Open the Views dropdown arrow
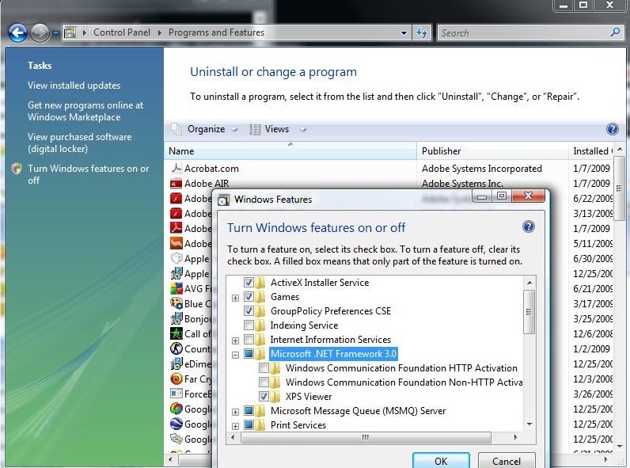Image resolution: width=630 pixels, height=468 pixels. click(303, 129)
